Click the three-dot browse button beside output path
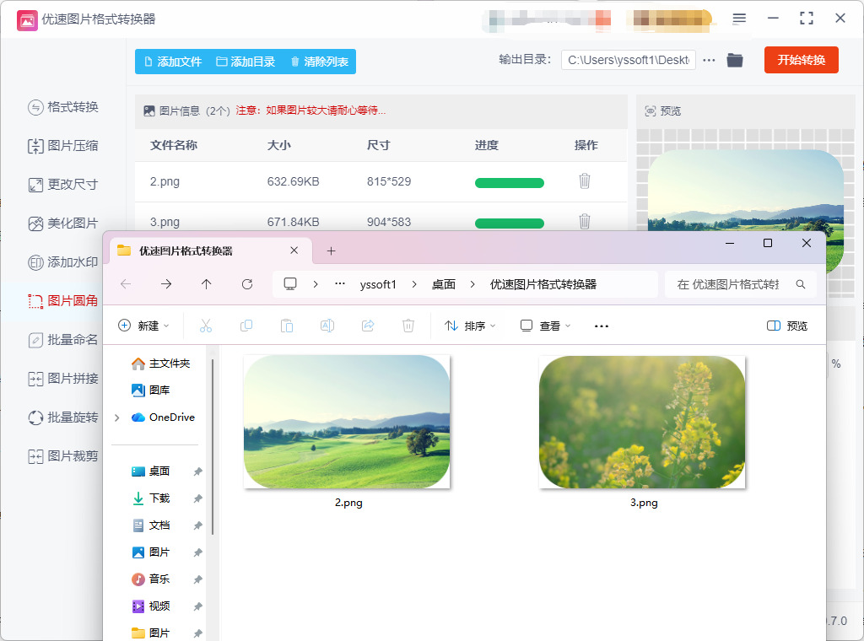The image size is (864, 641). pyautogui.click(x=709, y=60)
